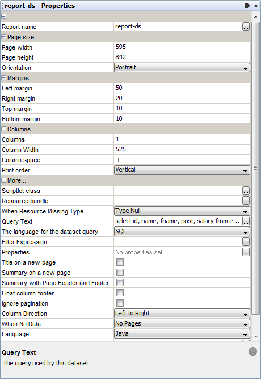261x379 pixels.
Task: Open the Query Text editor ellipsis button
Action: point(246,221)
